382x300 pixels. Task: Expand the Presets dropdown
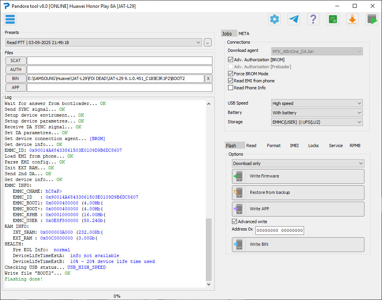[x=104, y=43]
